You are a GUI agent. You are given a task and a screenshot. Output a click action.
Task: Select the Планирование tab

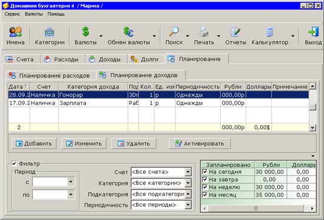coord(197,59)
